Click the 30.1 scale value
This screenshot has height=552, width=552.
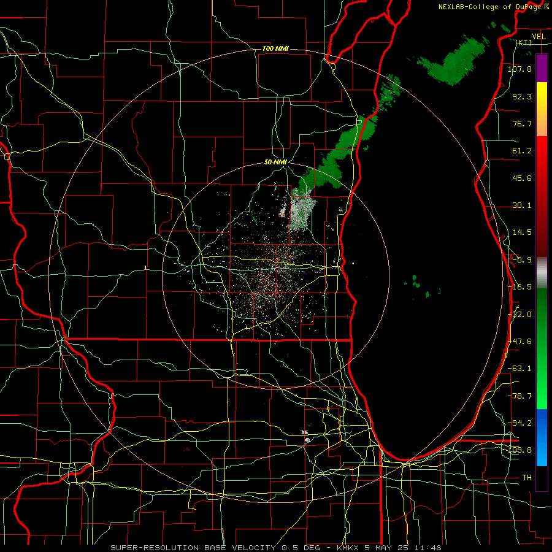click(x=522, y=205)
